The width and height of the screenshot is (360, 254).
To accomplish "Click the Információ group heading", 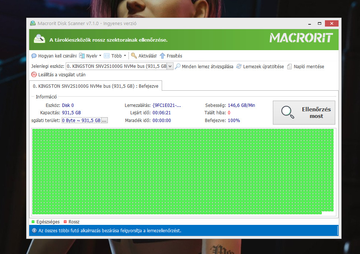I will click(x=46, y=97).
